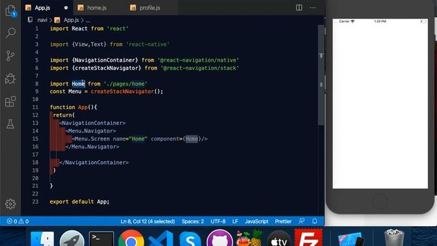This screenshot has height=246, width=437.
Task: Open Go to Line from Ln 8, Col 12
Action: click(x=147, y=221)
